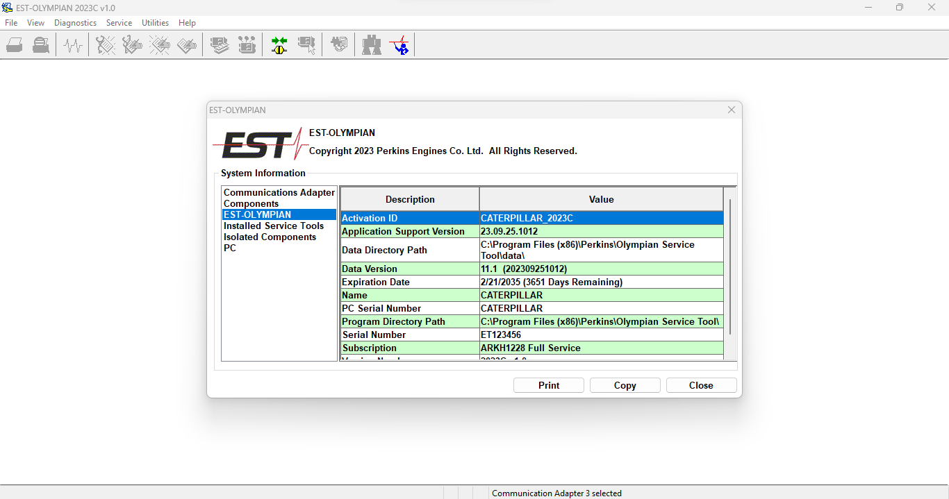Select Communications Adapter in the list
949x499 pixels.
279,192
